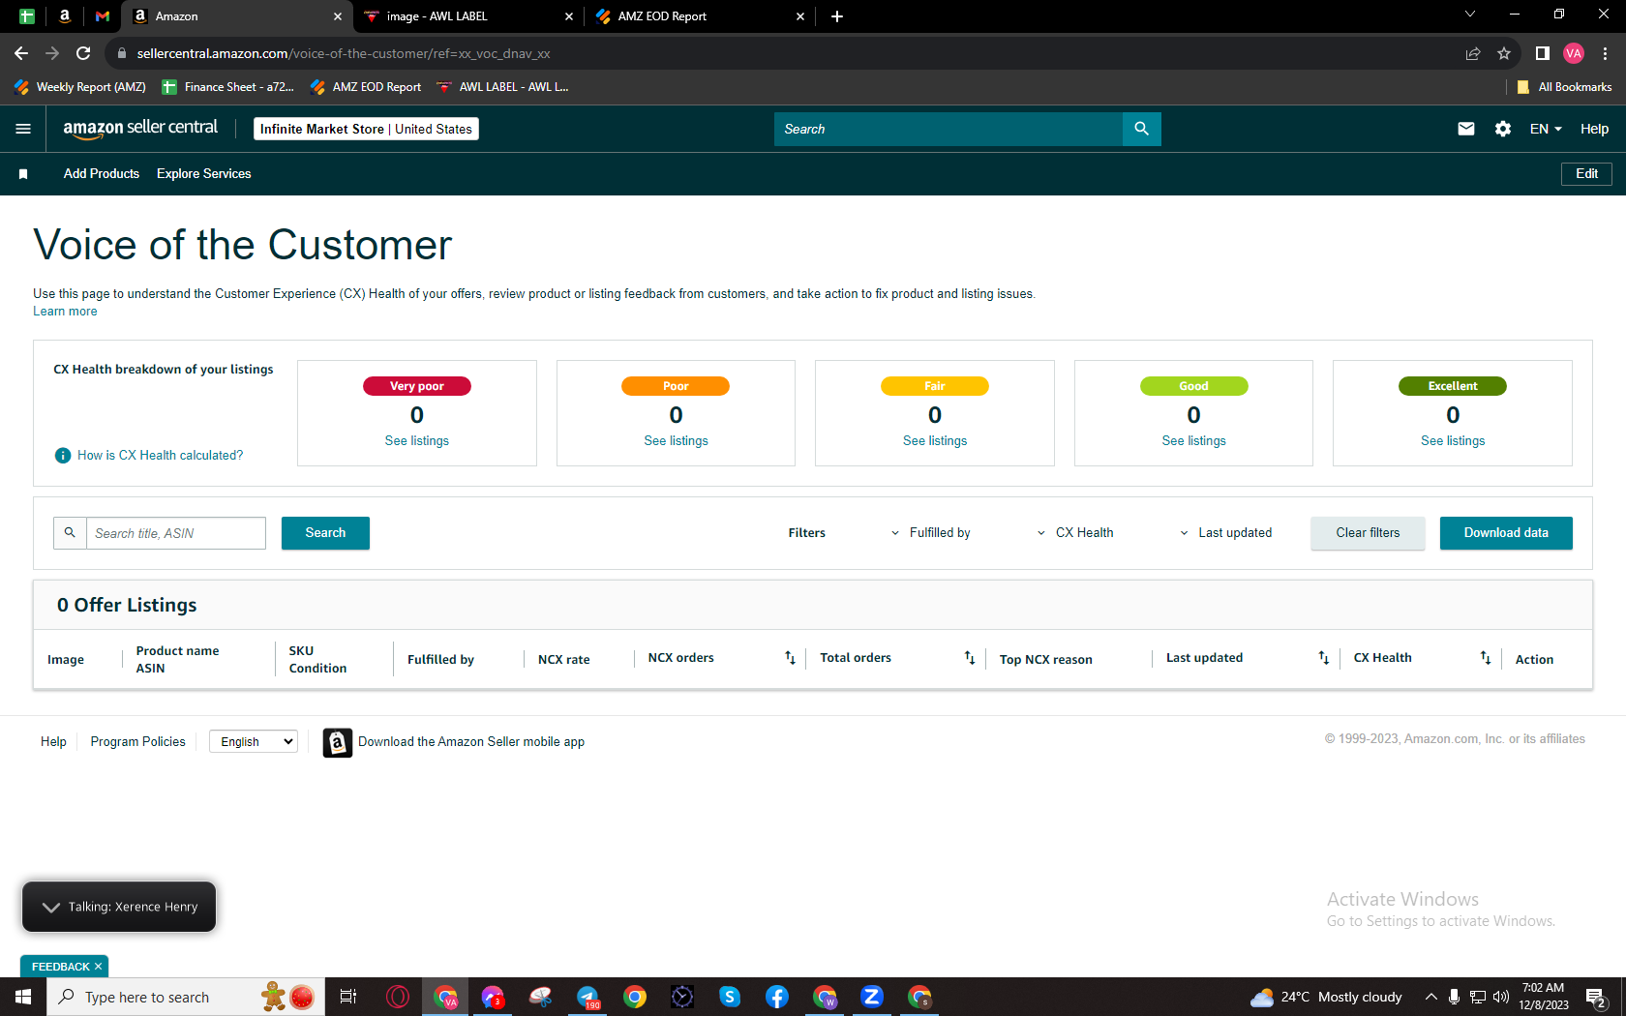See listings under Excellent

tap(1453, 441)
